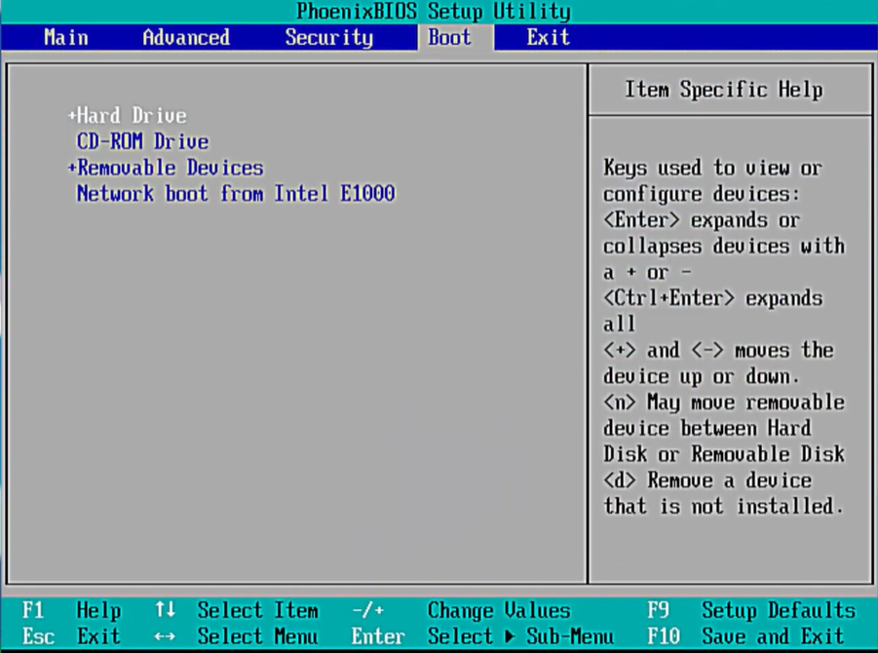
Task: Click F10 Save and Exit
Action: (750, 637)
